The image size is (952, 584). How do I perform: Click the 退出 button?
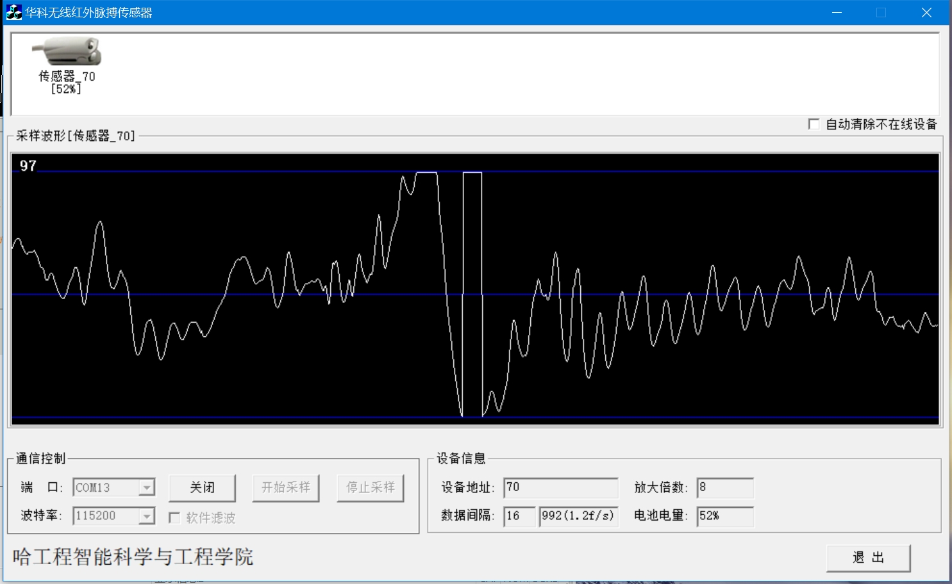pos(868,558)
